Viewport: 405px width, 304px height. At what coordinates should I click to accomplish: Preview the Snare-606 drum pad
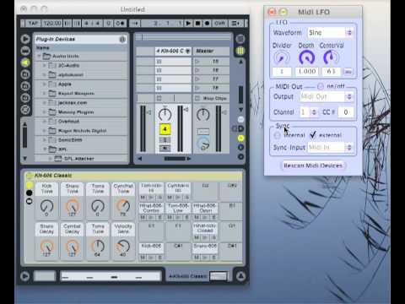[205, 258]
